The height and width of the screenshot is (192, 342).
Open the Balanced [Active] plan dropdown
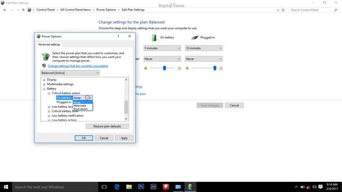(70, 73)
